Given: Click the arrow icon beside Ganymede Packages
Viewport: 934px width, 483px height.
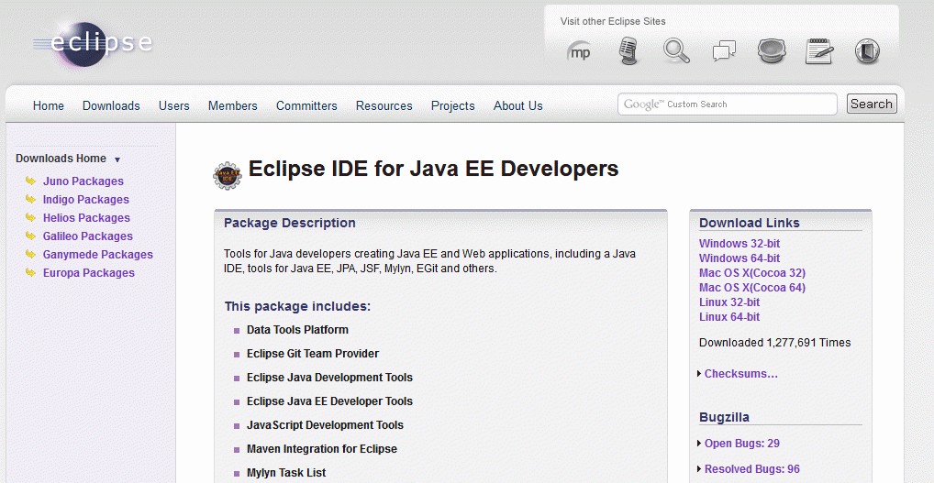Looking at the screenshot, I should pos(30,255).
